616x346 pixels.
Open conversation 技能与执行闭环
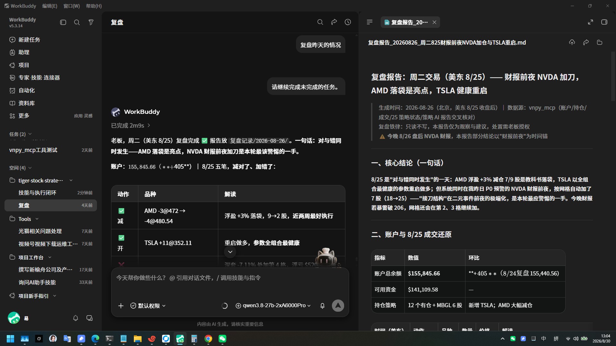tap(51, 193)
